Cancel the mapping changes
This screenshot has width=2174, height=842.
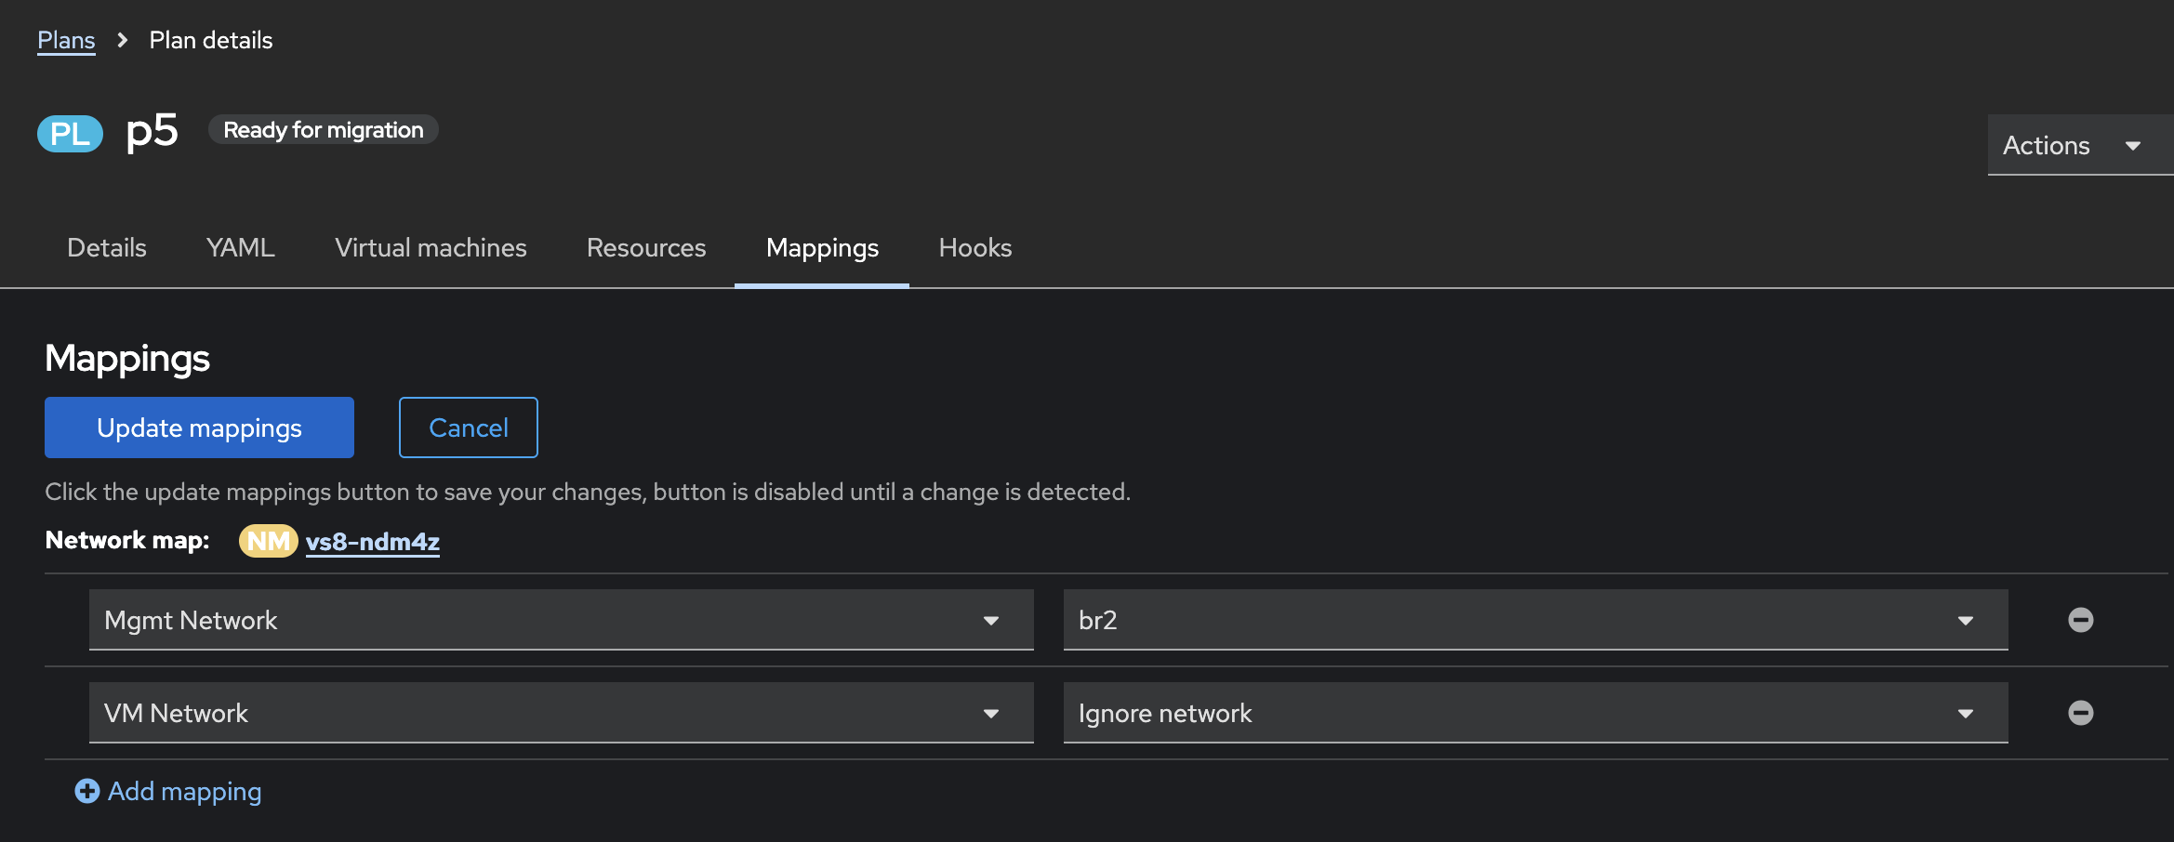tap(468, 428)
